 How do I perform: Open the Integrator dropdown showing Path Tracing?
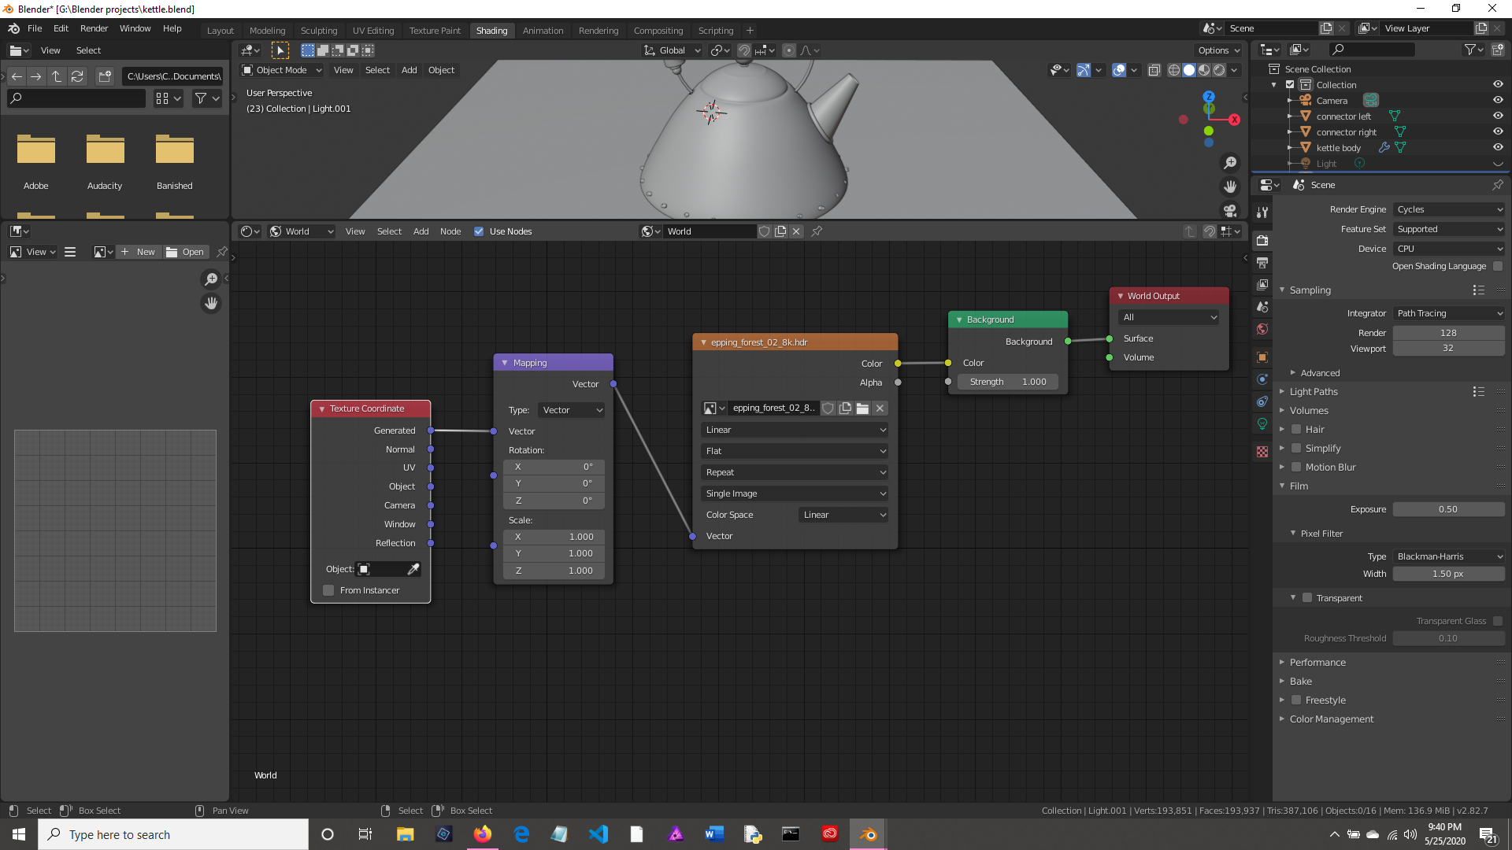[x=1449, y=313]
